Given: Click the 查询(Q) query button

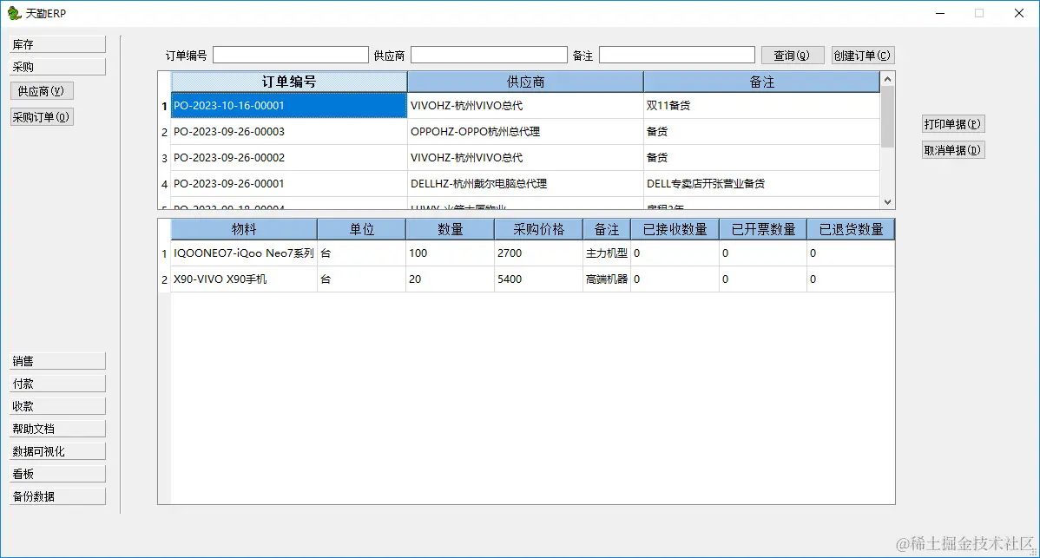Looking at the screenshot, I should click(x=792, y=55).
